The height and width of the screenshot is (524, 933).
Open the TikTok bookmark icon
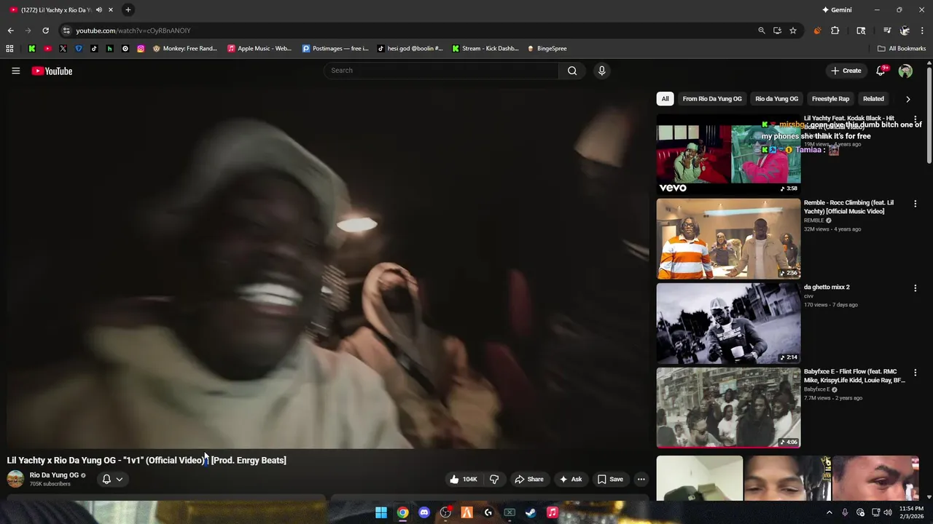point(94,49)
